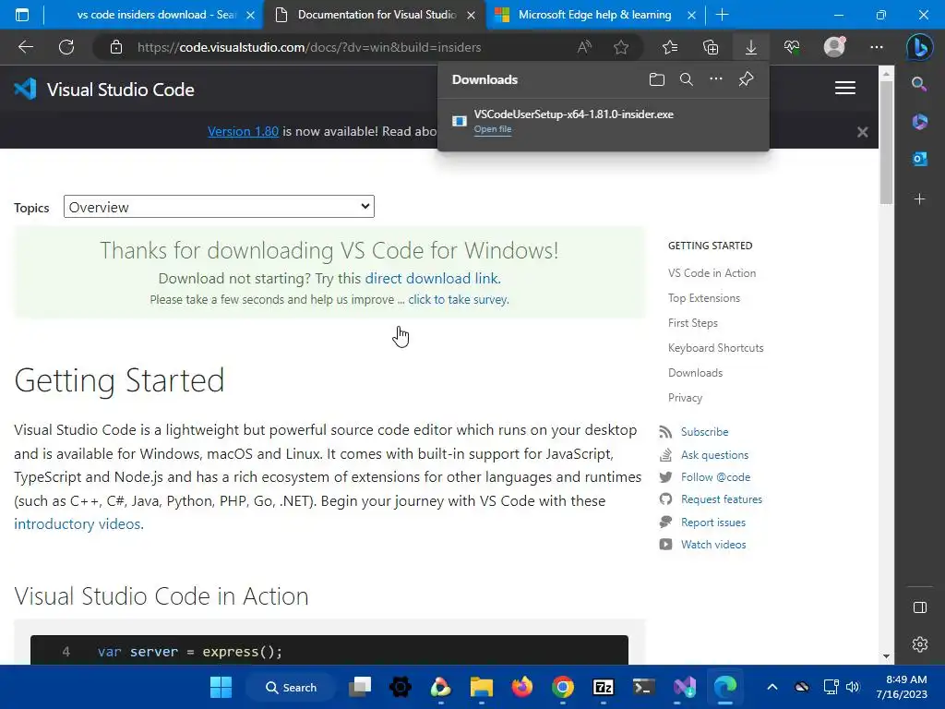Open the site hamburger navigation menu
This screenshot has height=709, width=945.
(845, 88)
